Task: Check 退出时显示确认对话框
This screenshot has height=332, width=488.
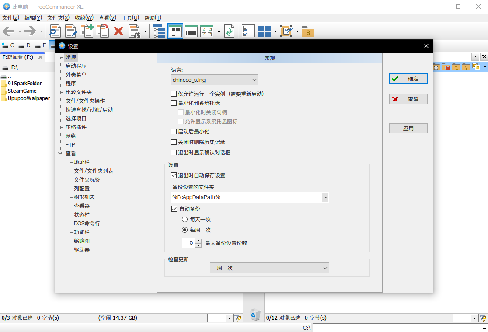Action: 173,152
